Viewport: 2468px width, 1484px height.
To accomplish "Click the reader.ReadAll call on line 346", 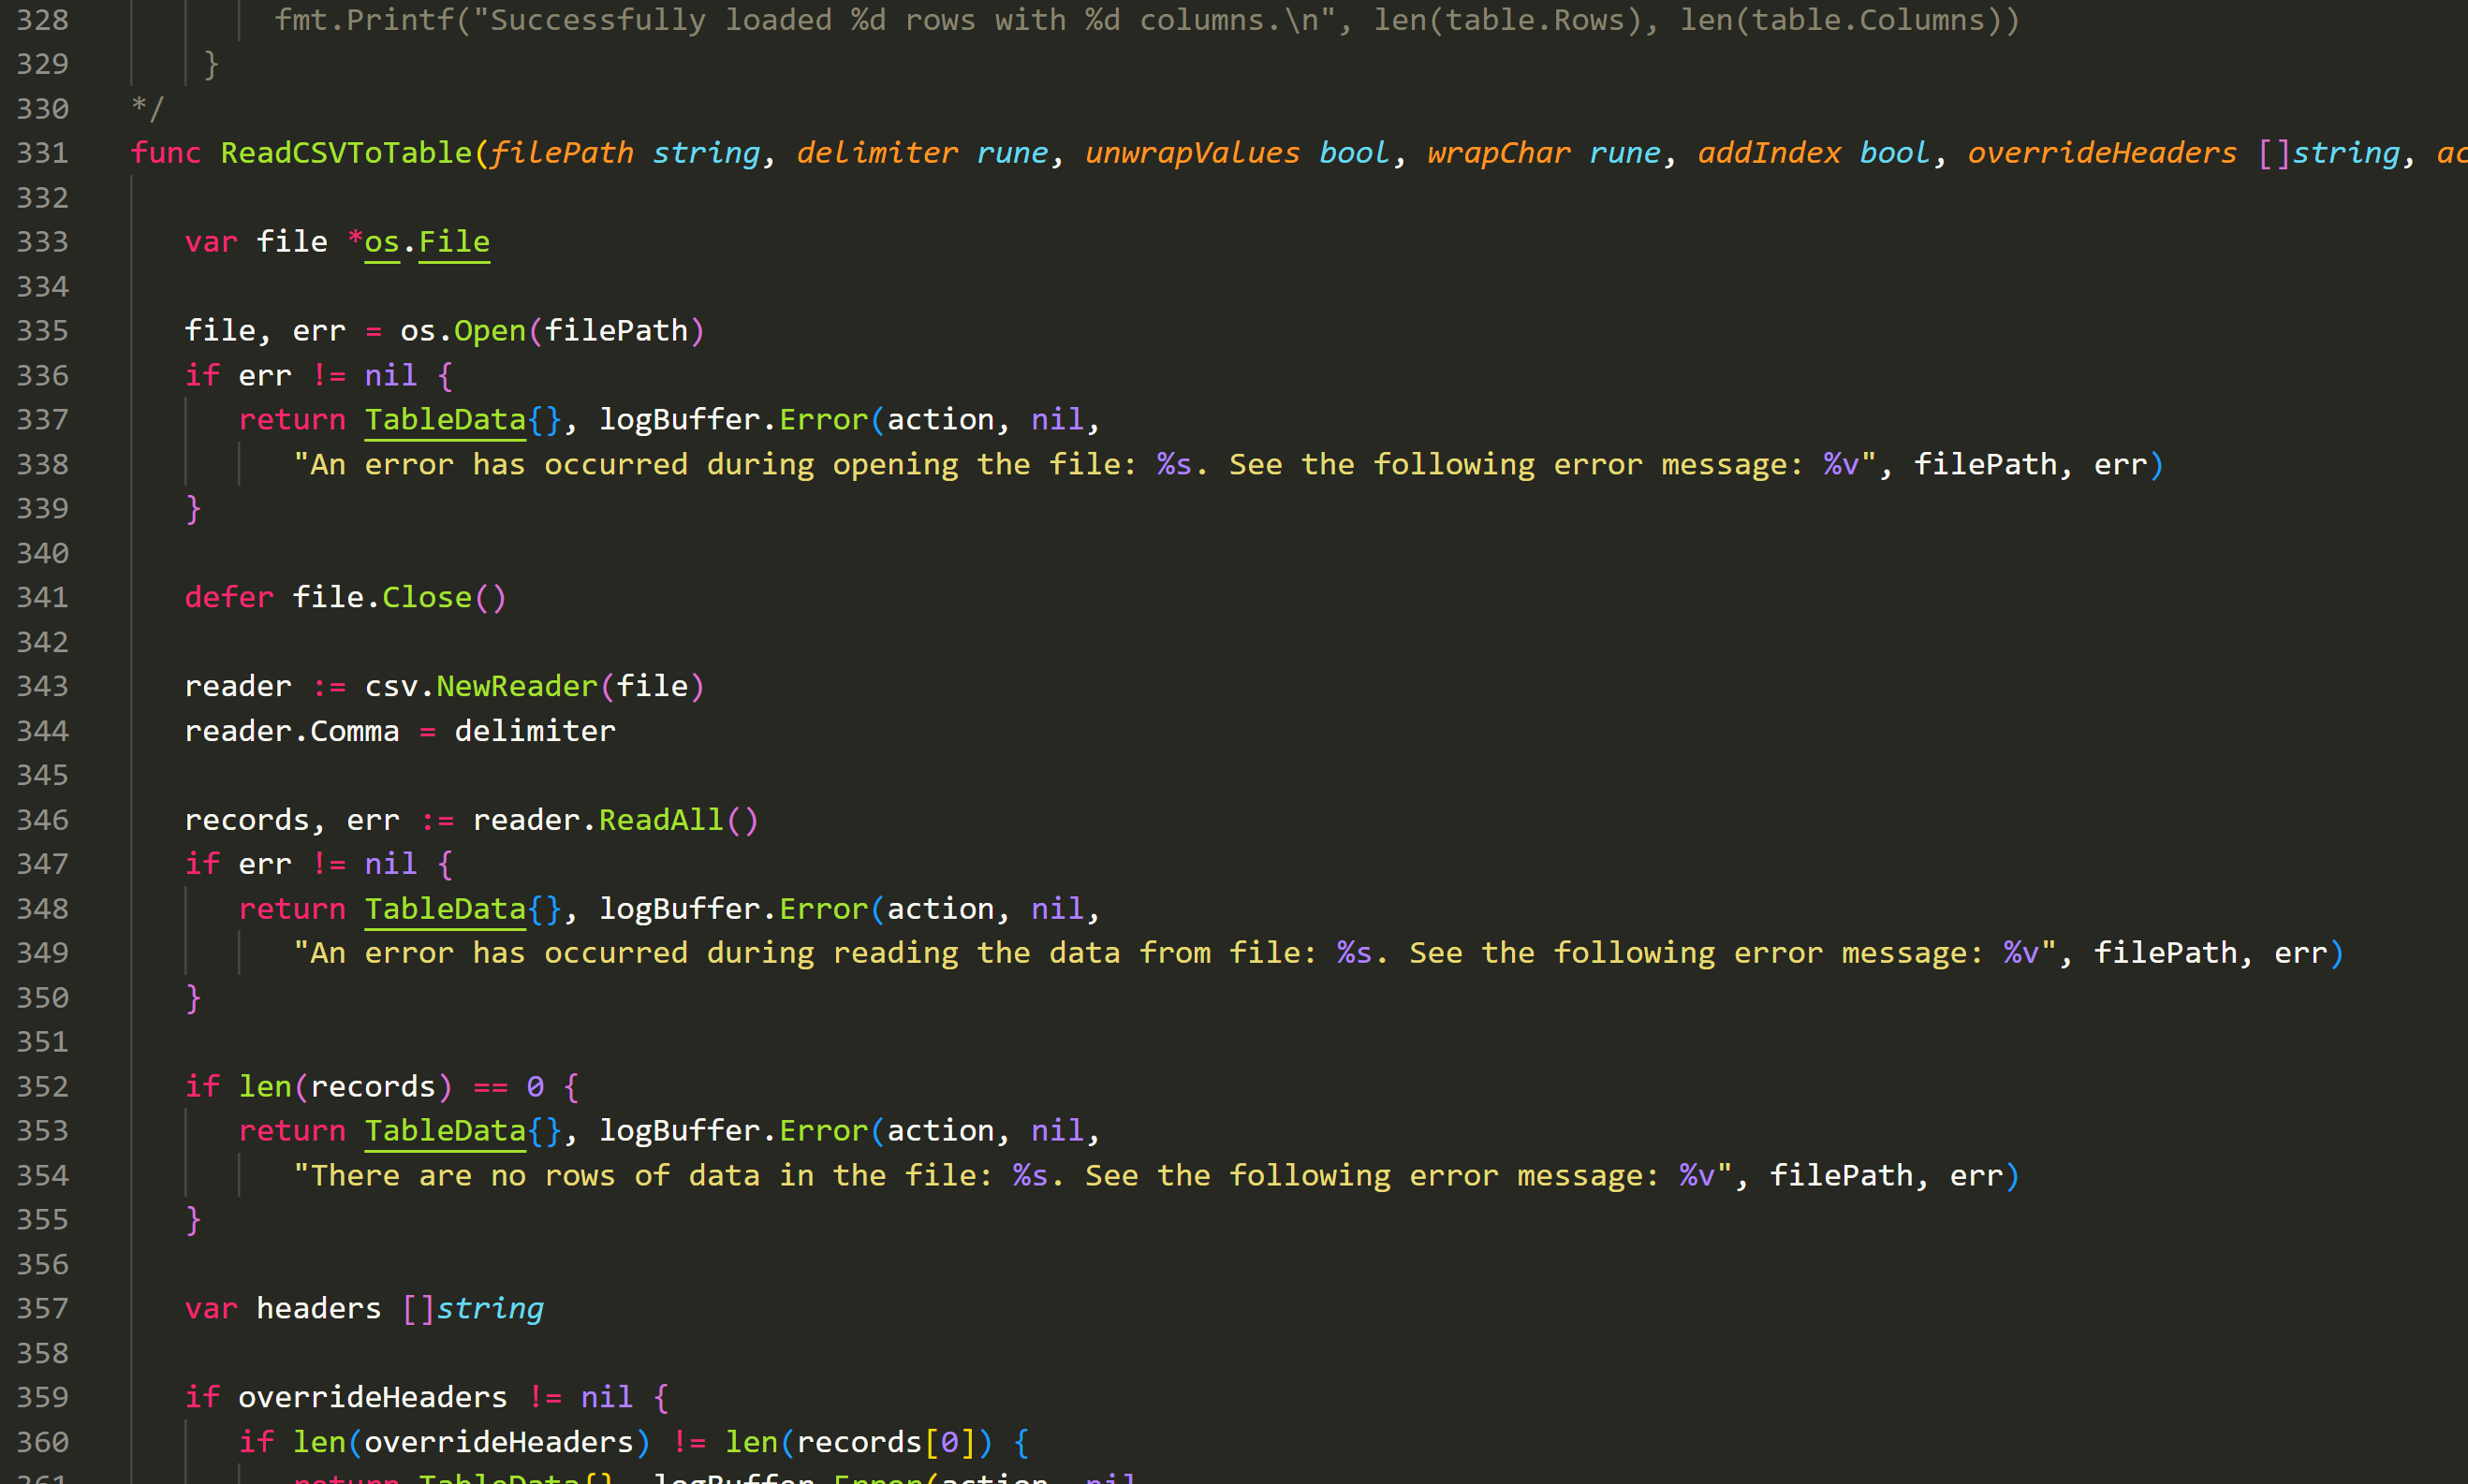I will coord(615,819).
